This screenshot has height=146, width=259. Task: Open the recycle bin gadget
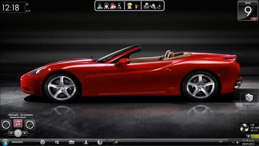[x=244, y=128]
